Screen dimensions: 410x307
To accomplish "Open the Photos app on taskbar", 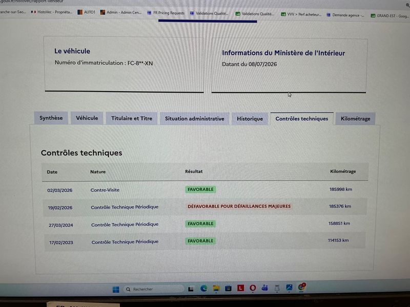I will tap(289, 288).
